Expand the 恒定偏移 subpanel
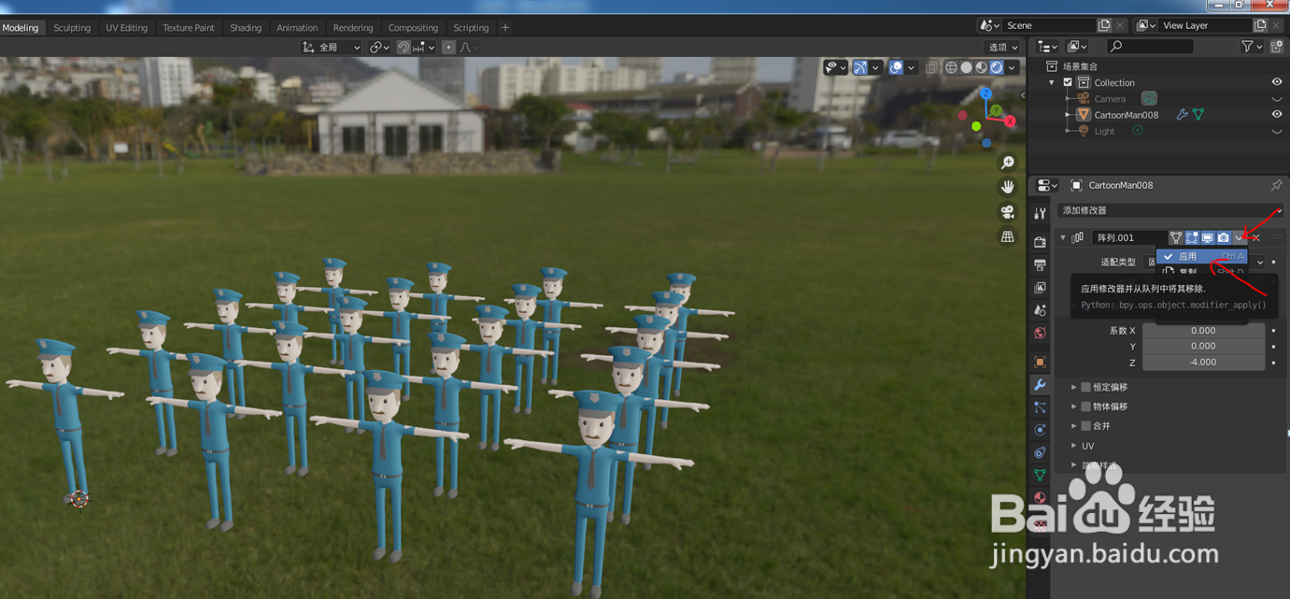The image size is (1290, 599). [1074, 387]
